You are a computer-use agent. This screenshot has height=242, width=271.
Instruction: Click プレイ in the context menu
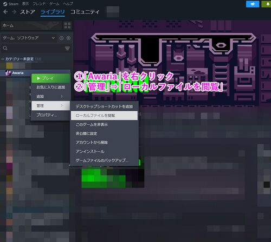tap(50, 78)
